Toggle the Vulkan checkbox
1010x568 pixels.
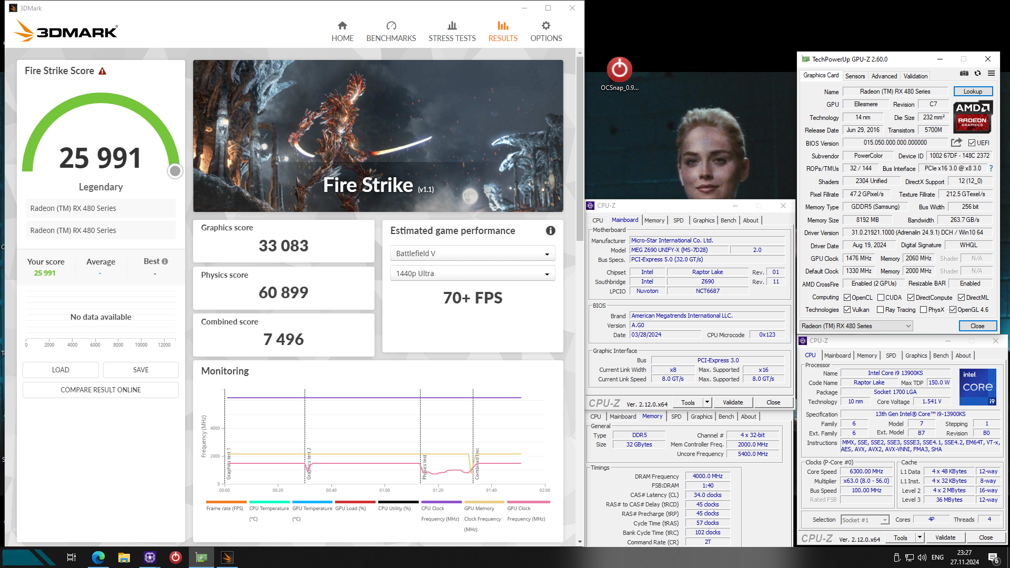click(847, 310)
